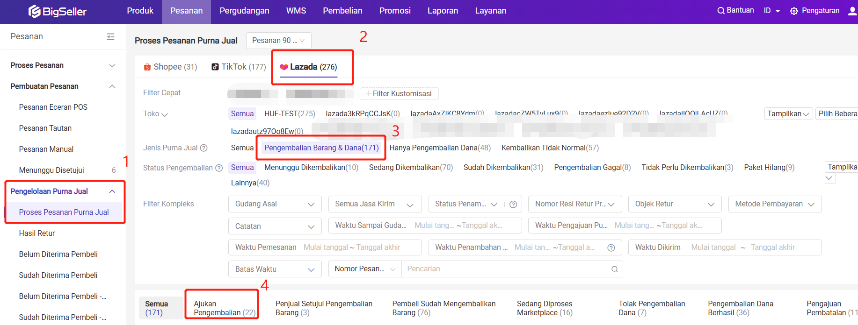
Task: Open the Metode Pembayaran dropdown
Action: pyautogui.click(x=775, y=204)
